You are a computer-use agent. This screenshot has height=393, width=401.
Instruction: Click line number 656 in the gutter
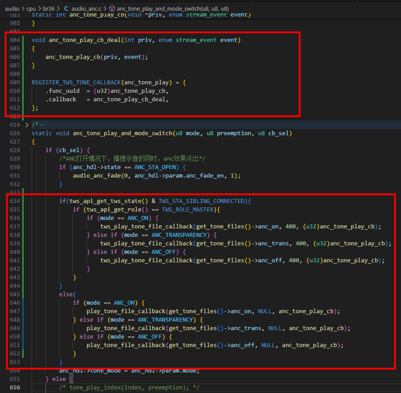[x=15, y=387]
